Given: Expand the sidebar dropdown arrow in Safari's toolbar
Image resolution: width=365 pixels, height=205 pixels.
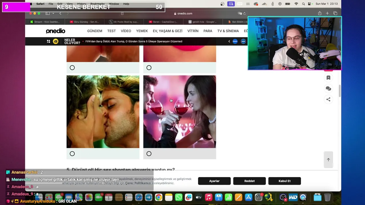Looking at the screenshot, I should [x=53, y=13].
